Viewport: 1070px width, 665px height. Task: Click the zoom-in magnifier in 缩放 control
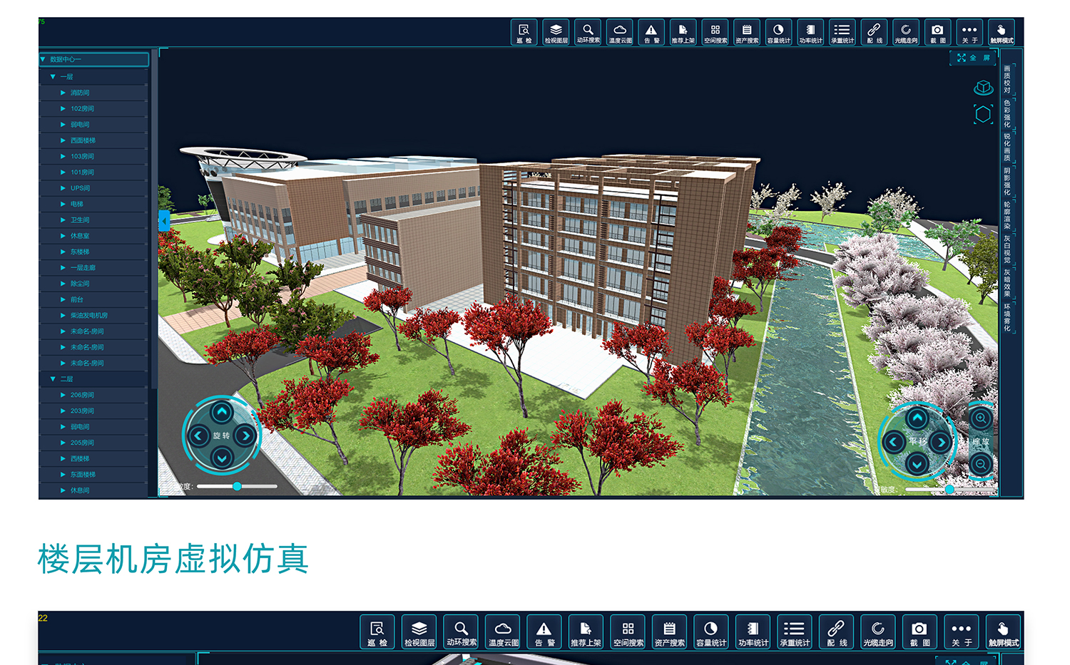pos(981,418)
